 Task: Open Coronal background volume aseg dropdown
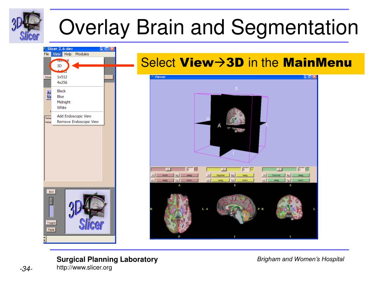[x=301, y=175]
